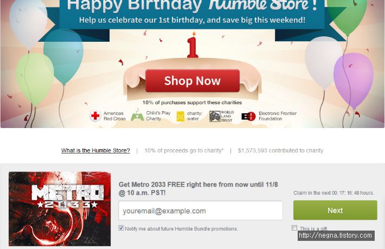This screenshot has width=385, height=249.
Task: Click the American Red Cross icon
Action: [x=95, y=116]
